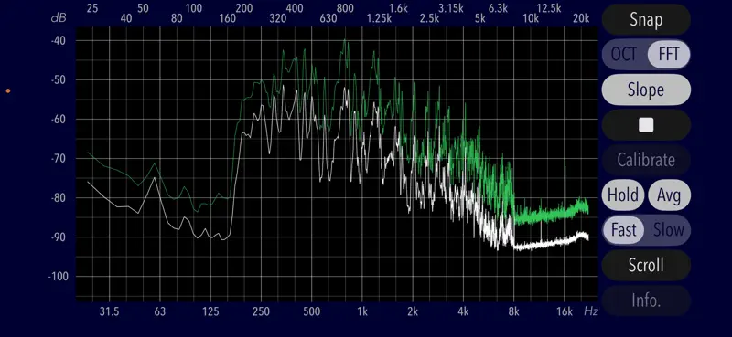732x337 pixels.
Task: Click the Hz unit label
Action: point(590,311)
